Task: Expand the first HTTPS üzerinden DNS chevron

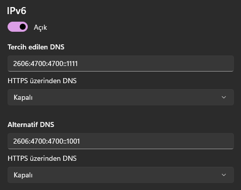Action: pos(224,97)
